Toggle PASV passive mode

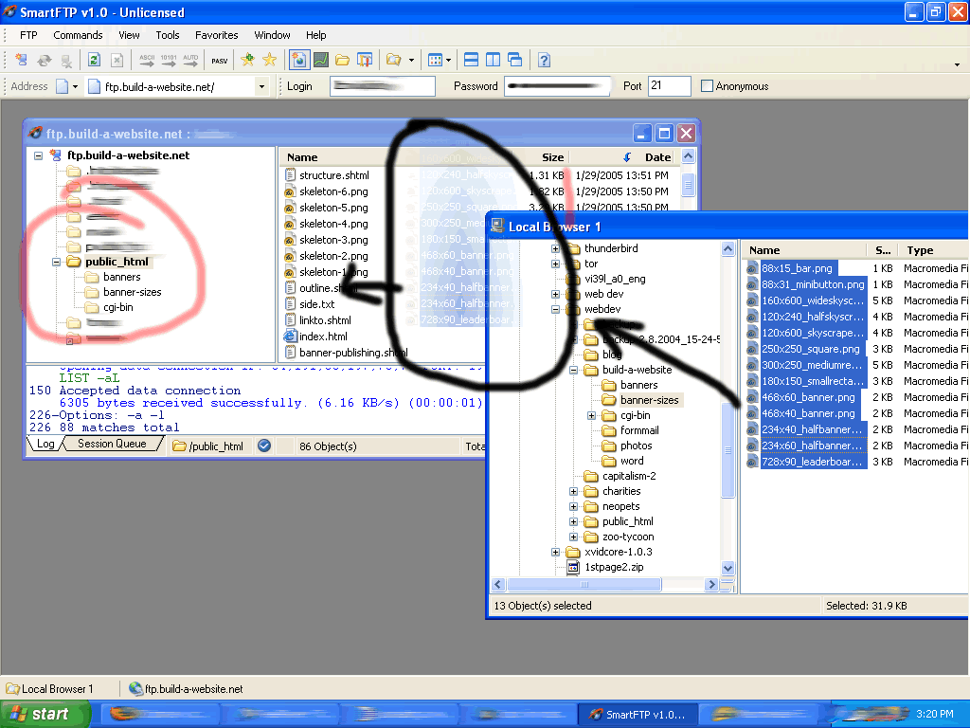tap(219, 61)
